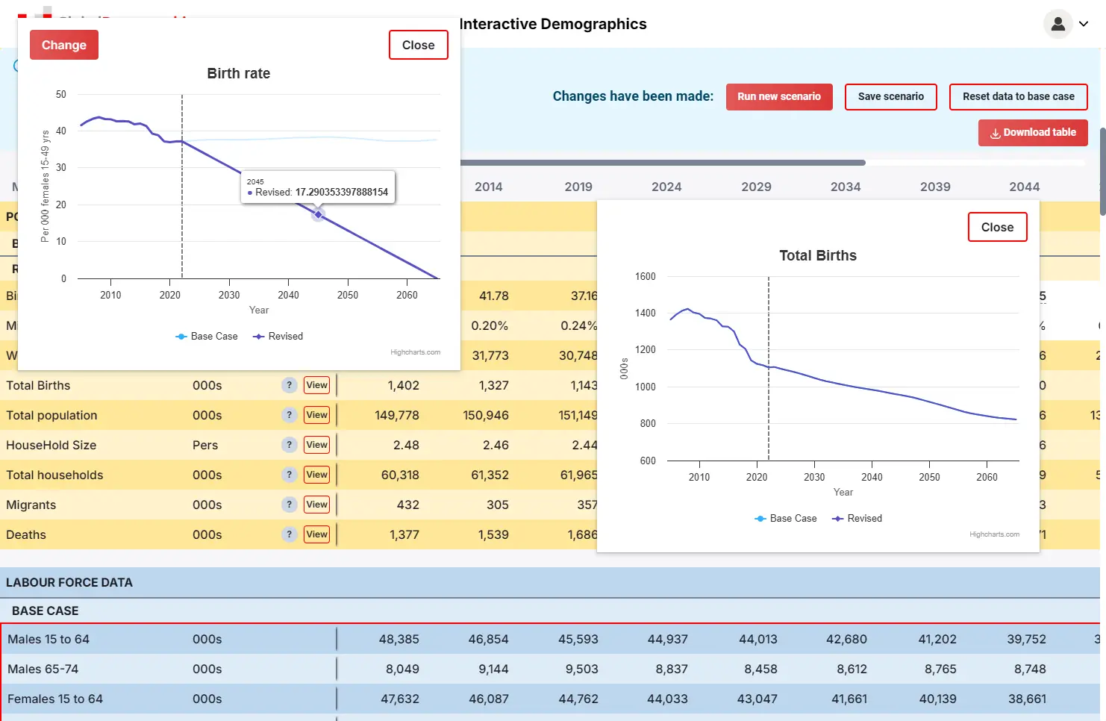Click the help icon for Deaths
Viewport: 1106px width, 721px height.
[x=290, y=534]
